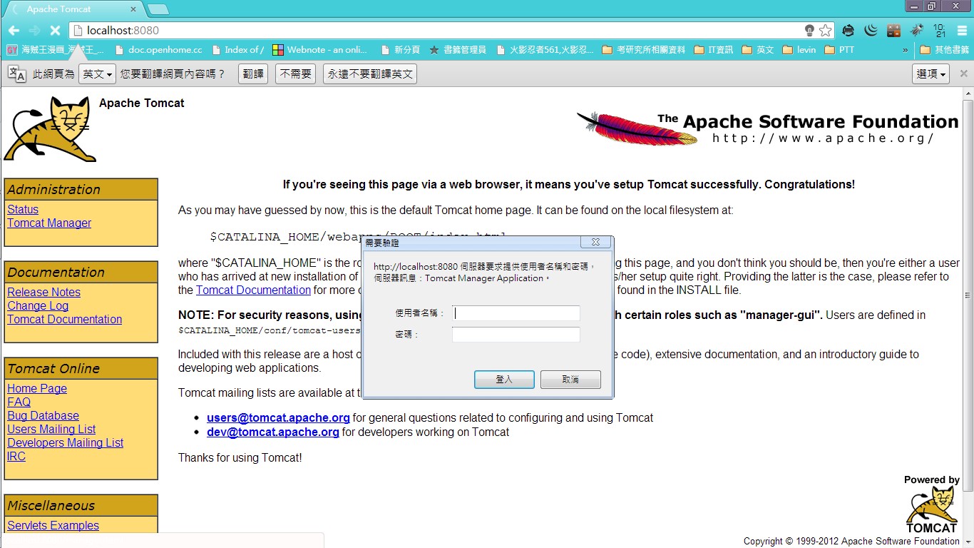Open the circular-arrows extension icon
This screenshot has width=974, height=548.
click(848, 30)
